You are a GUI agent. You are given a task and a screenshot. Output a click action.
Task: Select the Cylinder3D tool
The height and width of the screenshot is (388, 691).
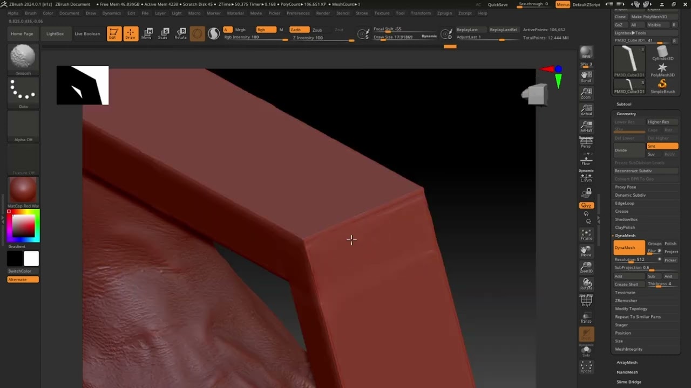pyautogui.click(x=662, y=53)
